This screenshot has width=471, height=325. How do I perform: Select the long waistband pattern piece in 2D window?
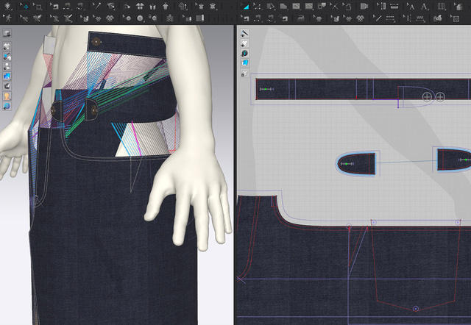click(331, 89)
